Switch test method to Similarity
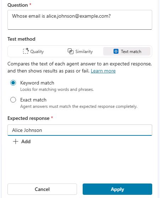The image size is (160, 198). pos(80,51)
